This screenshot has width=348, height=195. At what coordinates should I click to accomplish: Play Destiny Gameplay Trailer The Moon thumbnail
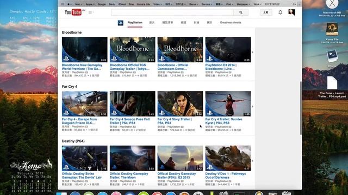[133, 158]
